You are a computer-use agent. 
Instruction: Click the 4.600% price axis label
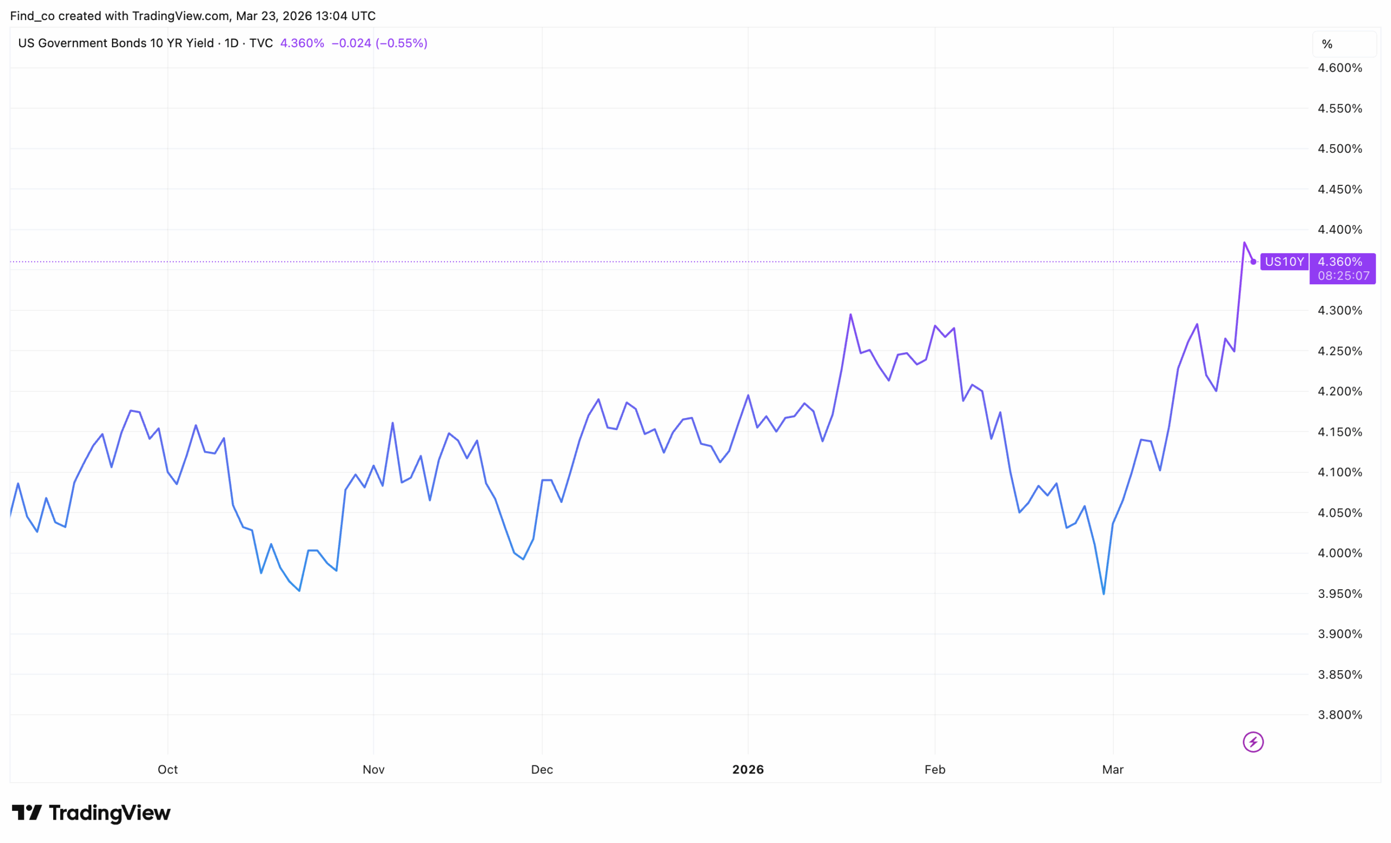point(1339,68)
